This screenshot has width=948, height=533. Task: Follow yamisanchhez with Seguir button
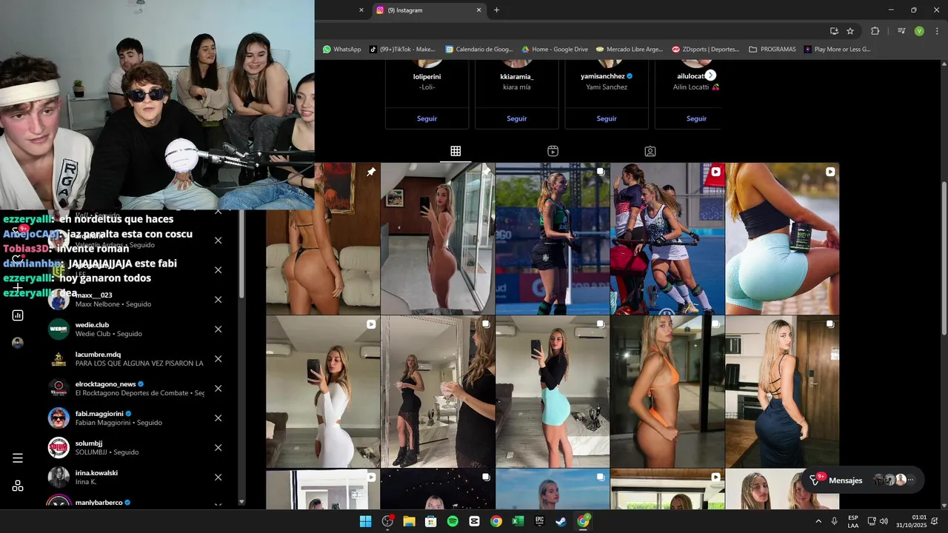607,118
